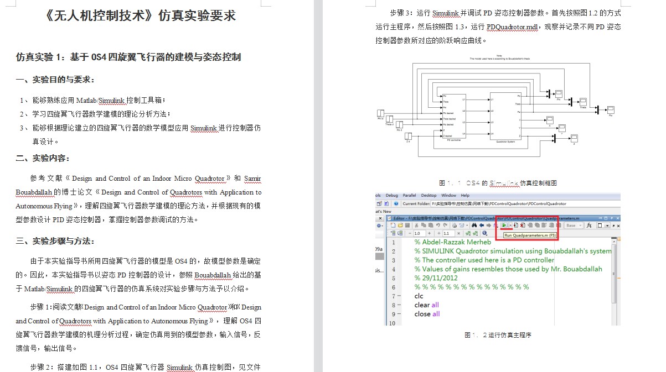Click the 1.1 cell multiply field in the MATLAB image
The width and height of the screenshot is (666, 372).
448,233
